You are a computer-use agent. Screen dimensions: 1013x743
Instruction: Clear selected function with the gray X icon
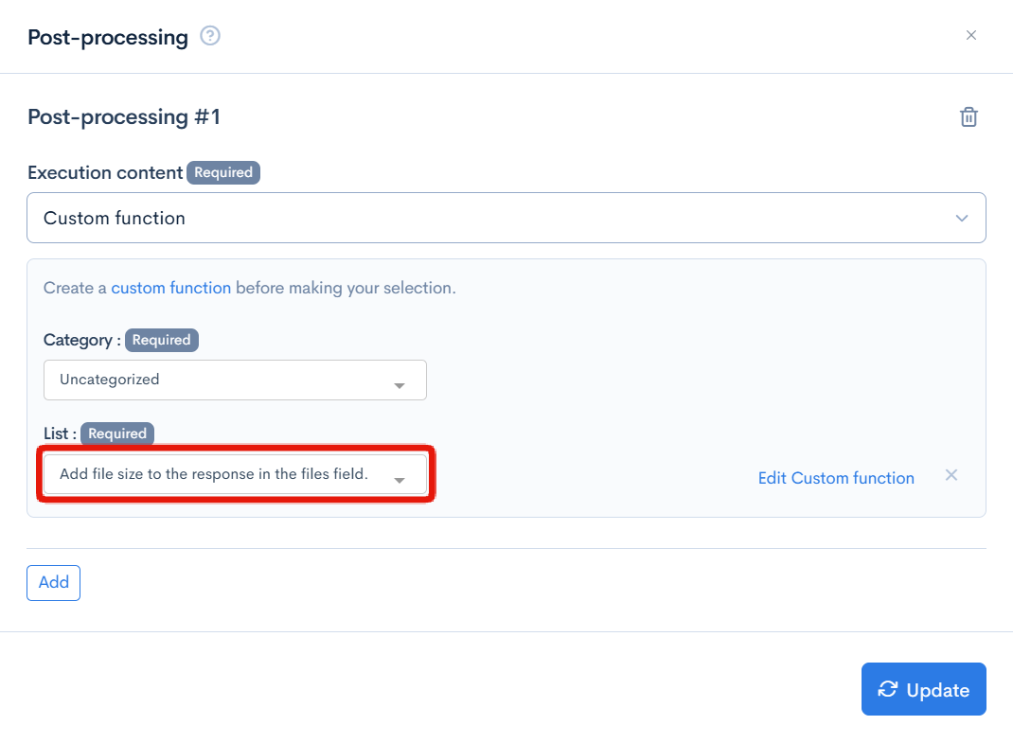tap(951, 475)
